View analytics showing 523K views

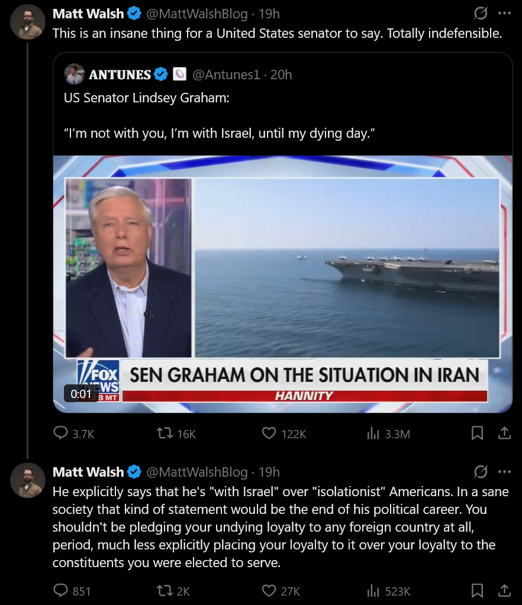coord(388,591)
